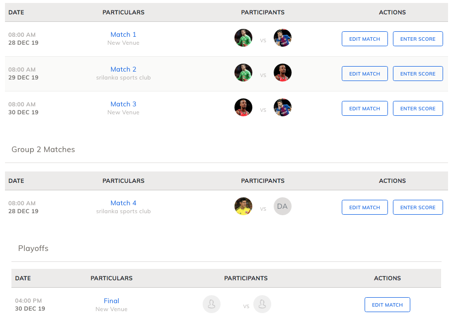Open Match 4 link
Image resolution: width=455 pixels, height=330 pixels.
pyautogui.click(x=123, y=203)
